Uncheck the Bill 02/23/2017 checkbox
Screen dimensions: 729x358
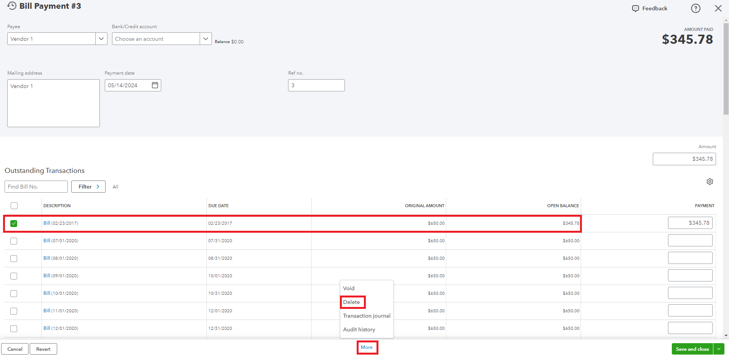click(x=14, y=224)
